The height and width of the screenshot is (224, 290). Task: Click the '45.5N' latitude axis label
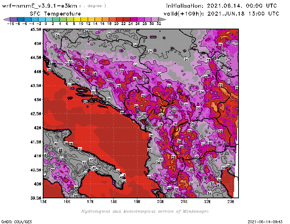tap(36, 29)
